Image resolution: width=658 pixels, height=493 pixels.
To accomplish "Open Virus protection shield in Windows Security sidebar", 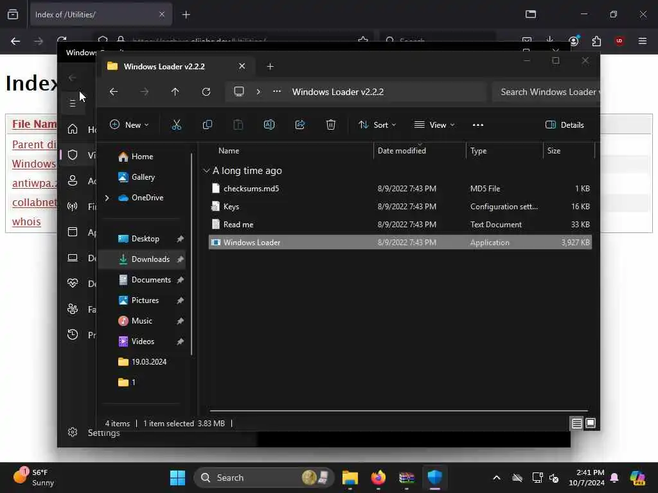I will [73, 155].
